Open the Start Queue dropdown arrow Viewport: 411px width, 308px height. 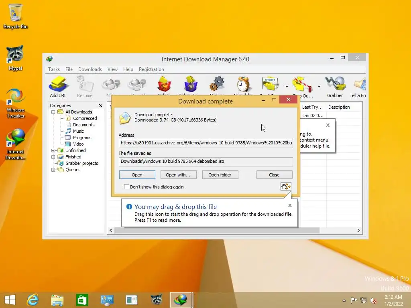click(287, 87)
